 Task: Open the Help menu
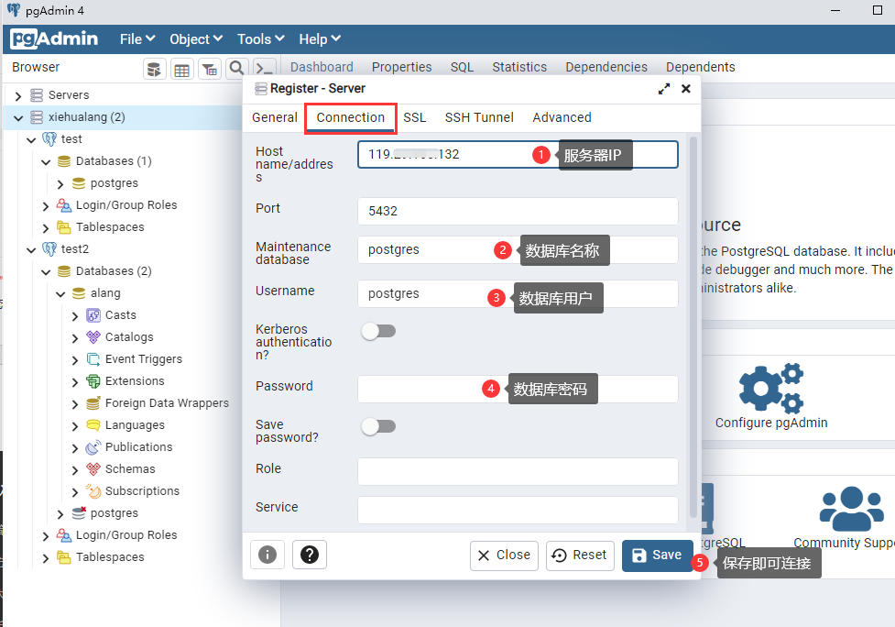click(320, 38)
